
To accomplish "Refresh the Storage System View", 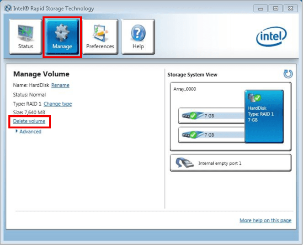I will 288,74.
